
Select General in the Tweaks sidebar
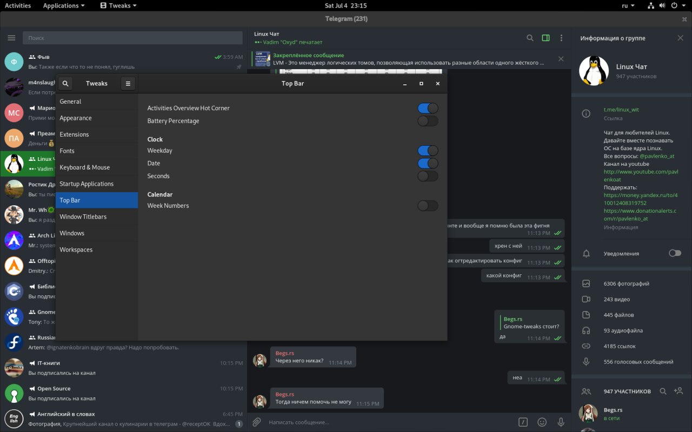[97, 102]
